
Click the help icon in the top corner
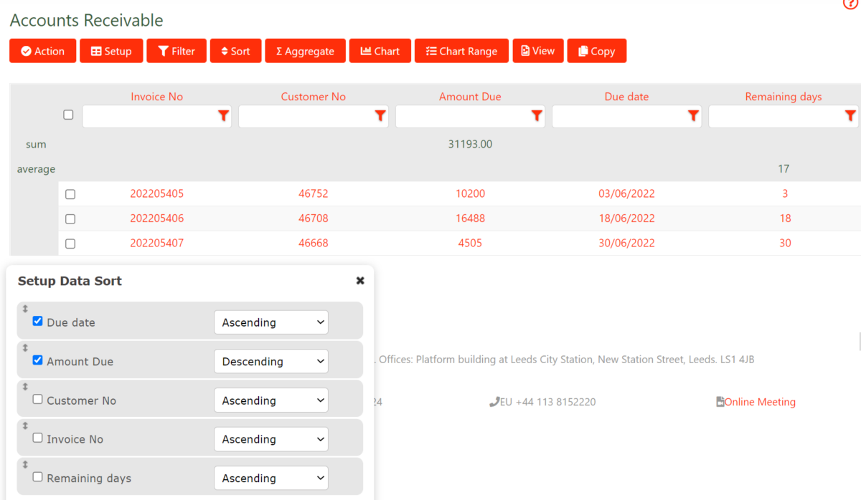coord(850,4)
